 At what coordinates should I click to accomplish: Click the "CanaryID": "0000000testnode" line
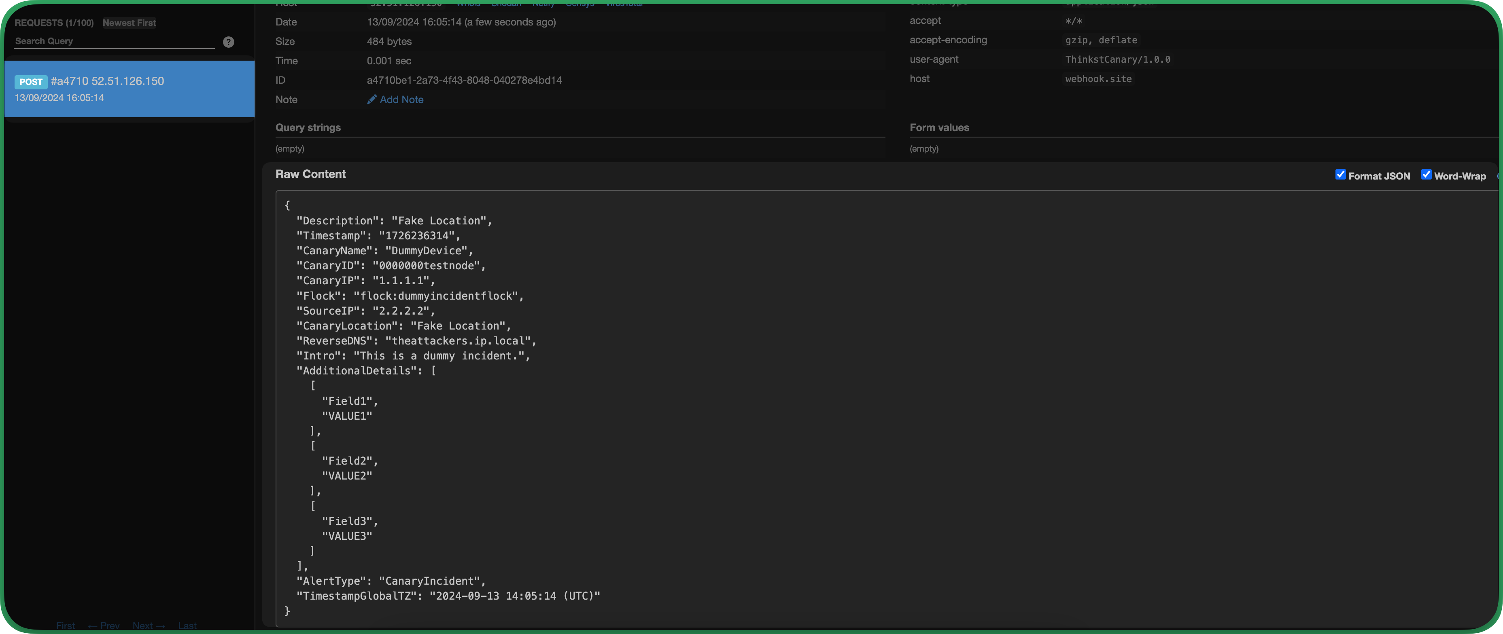[x=391, y=266]
